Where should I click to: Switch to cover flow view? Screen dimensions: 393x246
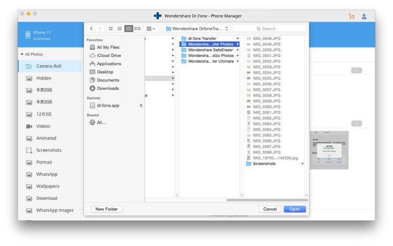(138, 28)
